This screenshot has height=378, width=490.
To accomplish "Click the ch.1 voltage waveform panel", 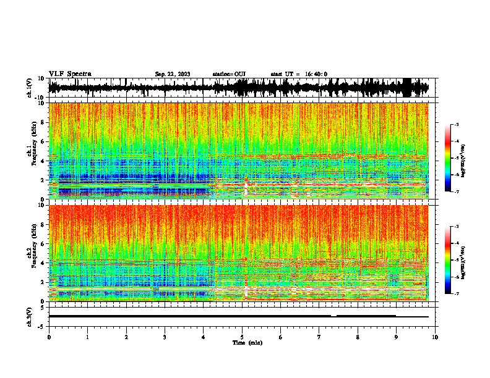I will tap(243, 88).
